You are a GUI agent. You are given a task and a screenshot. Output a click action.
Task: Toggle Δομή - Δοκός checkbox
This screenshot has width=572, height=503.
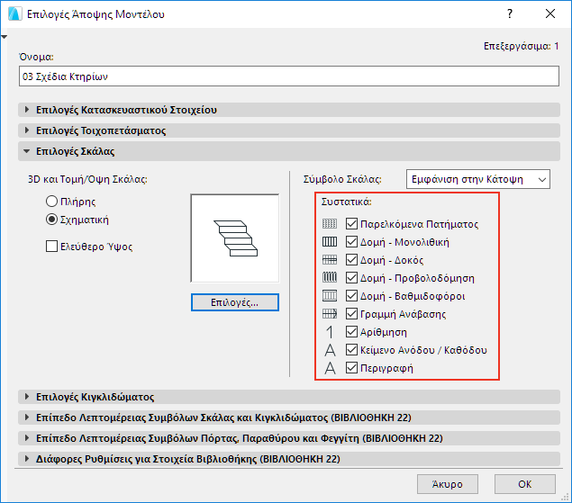(x=351, y=259)
